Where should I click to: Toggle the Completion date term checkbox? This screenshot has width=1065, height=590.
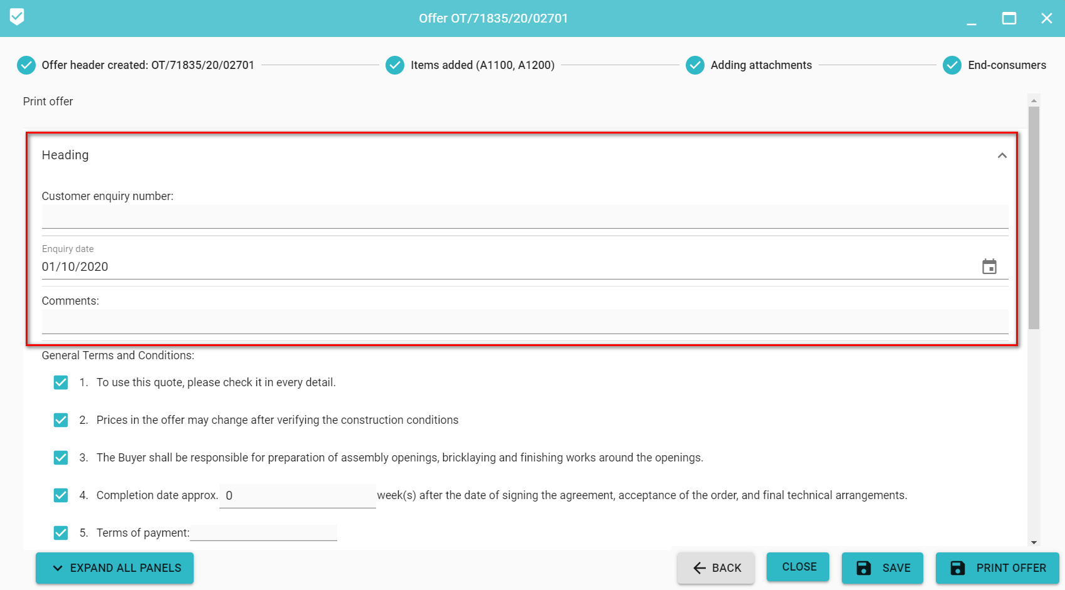pos(61,495)
